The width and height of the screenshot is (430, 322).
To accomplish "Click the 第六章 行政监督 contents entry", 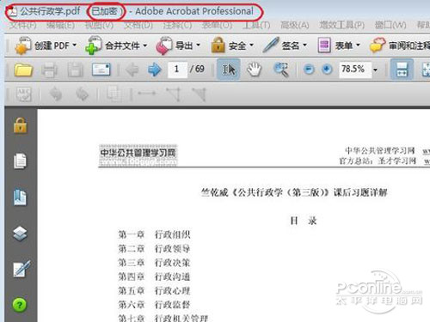I will coord(154,305).
